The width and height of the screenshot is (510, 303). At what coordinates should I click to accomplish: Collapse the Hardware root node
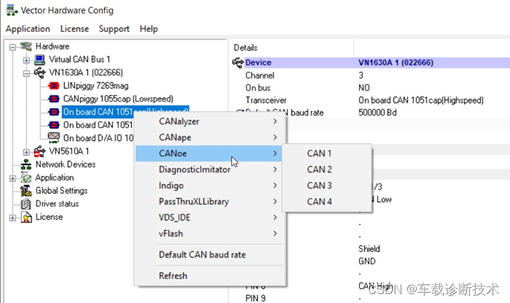point(12,47)
